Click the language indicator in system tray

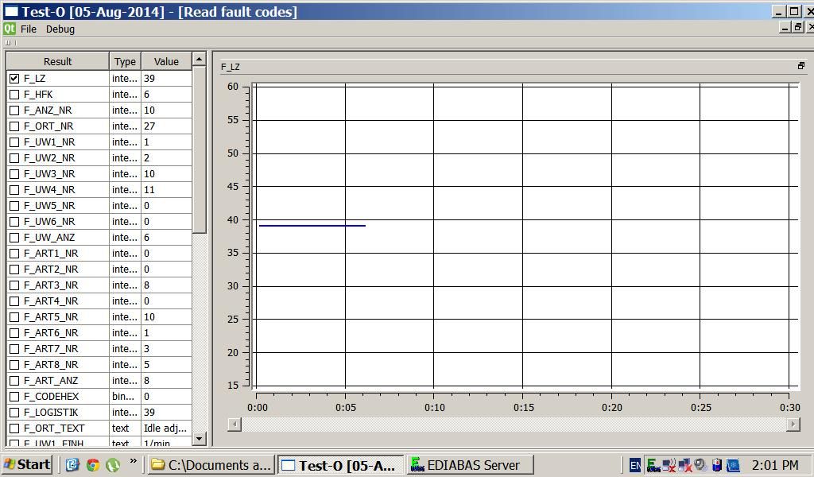pyautogui.click(x=634, y=465)
